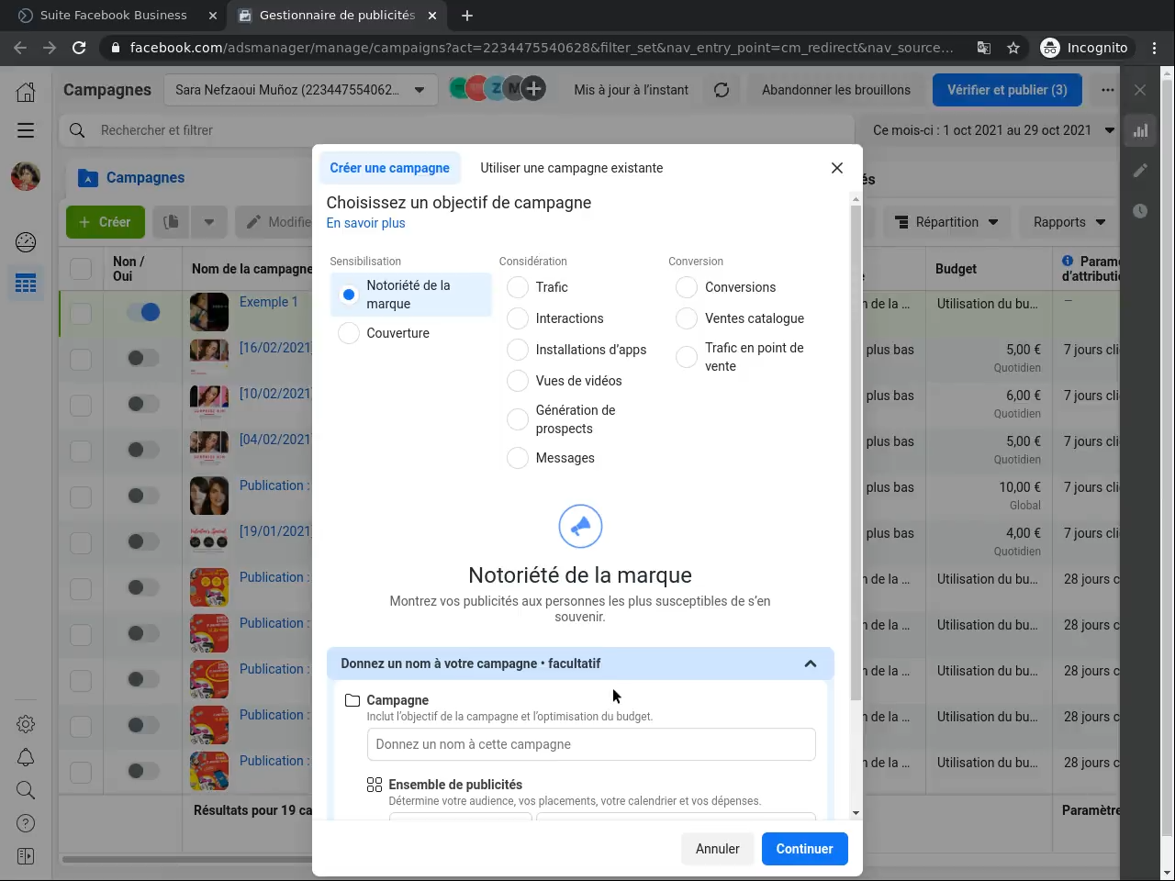
Task: Click the green Créer button
Action: [x=105, y=222]
